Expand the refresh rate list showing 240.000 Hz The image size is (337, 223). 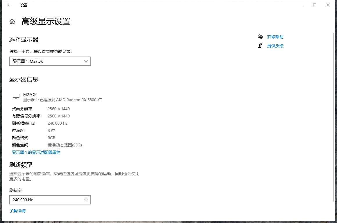point(49,200)
